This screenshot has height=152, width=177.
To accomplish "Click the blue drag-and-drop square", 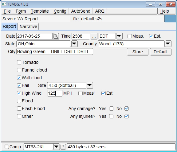I will click(x=170, y=19).
